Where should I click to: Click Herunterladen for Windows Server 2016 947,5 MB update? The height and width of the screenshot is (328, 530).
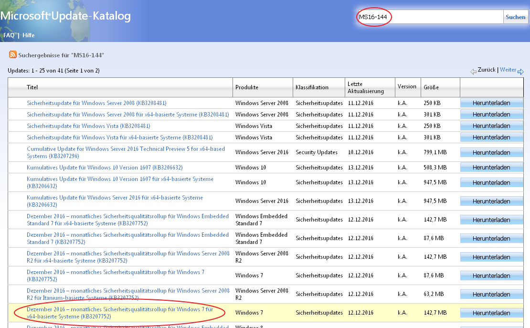(x=491, y=201)
